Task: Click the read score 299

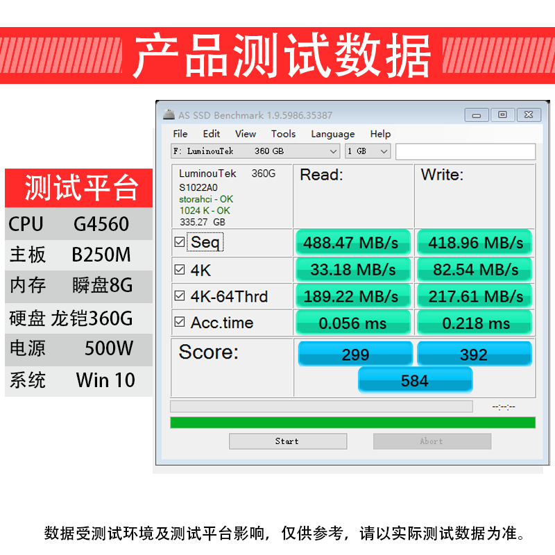Action: pos(355,354)
